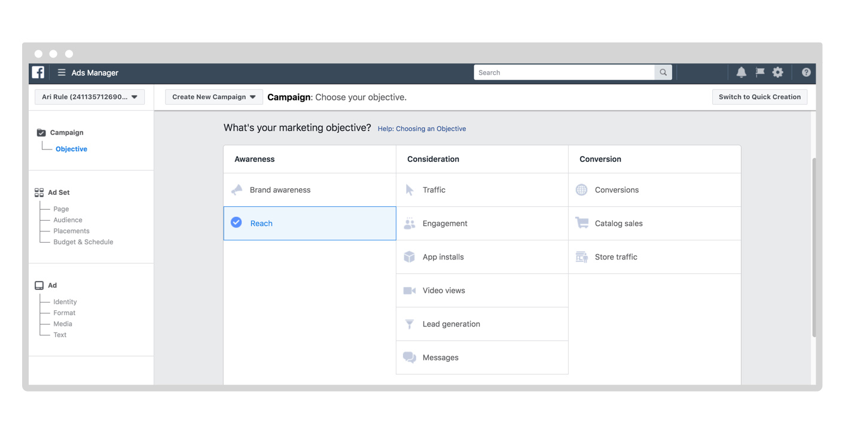Click the Brand awareness megaphone icon

tap(237, 190)
